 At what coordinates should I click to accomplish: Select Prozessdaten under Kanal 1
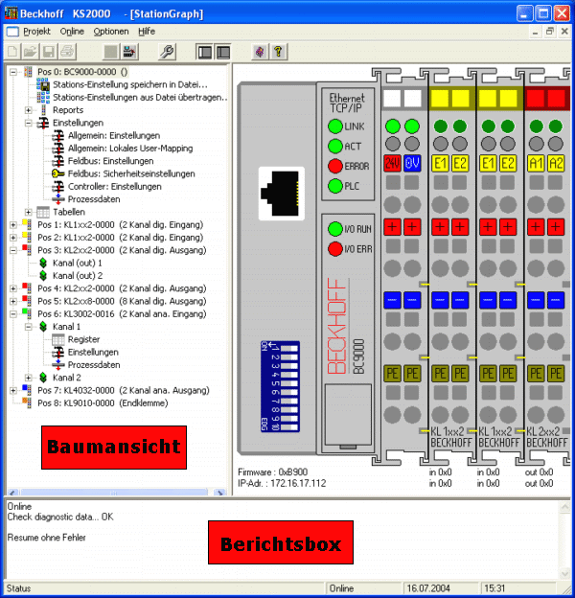click(94, 365)
